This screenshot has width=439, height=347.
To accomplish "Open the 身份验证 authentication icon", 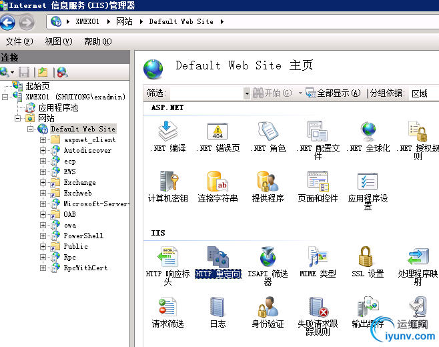I will click(268, 307).
